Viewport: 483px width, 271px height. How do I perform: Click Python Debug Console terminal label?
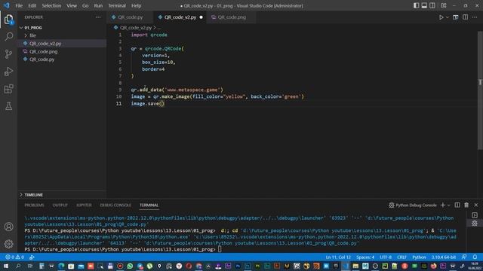pyautogui.click(x=413, y=206)
